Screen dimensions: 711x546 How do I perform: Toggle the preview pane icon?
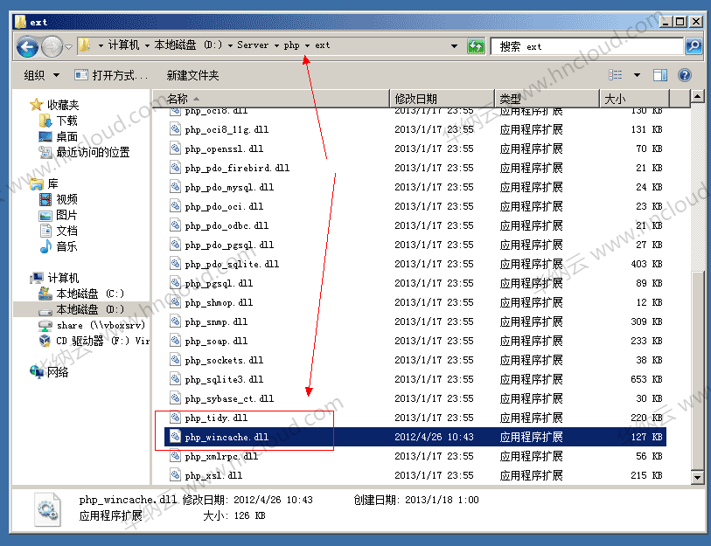tap(659, 75)
